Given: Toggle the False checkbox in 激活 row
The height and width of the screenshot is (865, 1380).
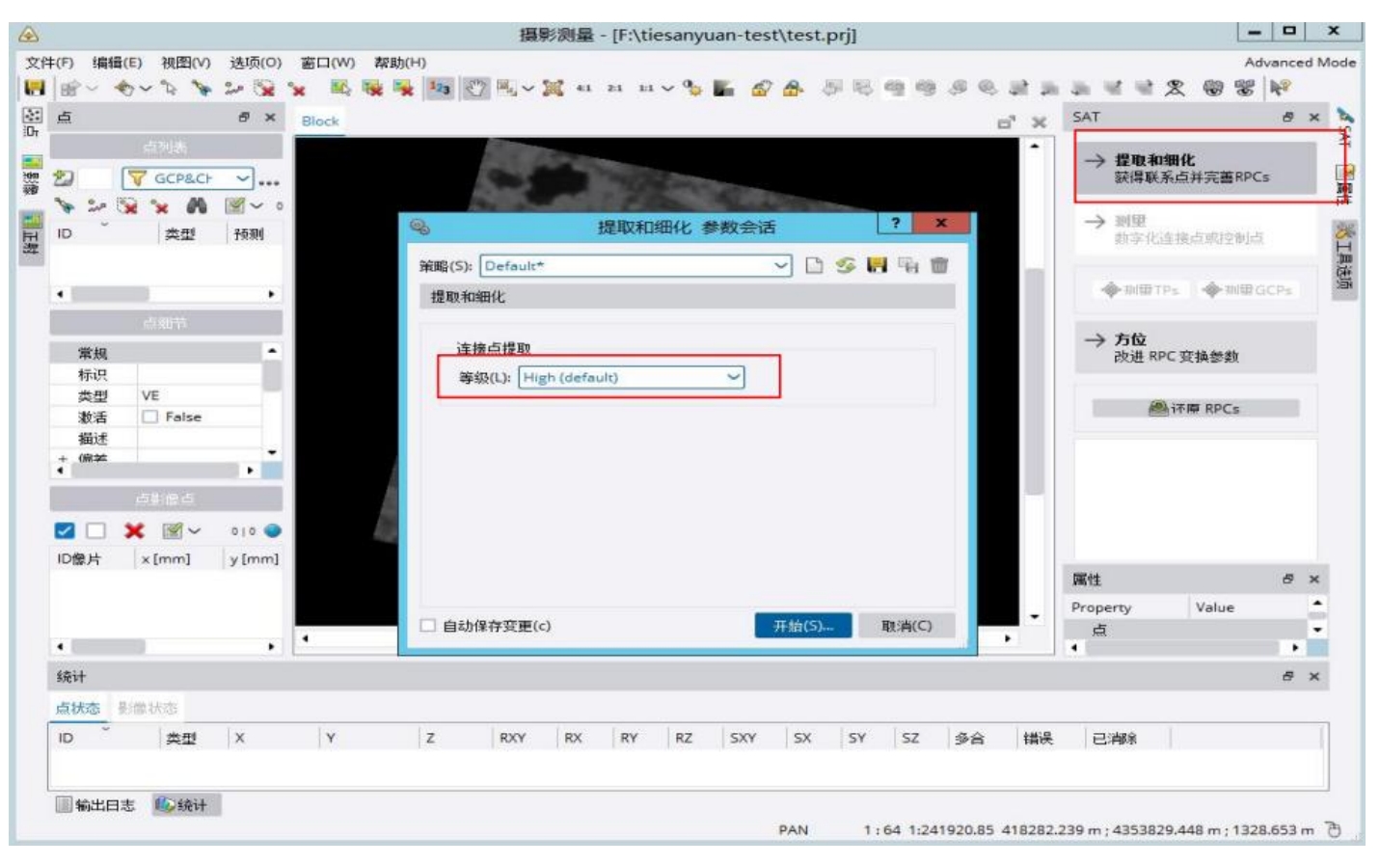Looking at the screenshot, I should (150, 418).
